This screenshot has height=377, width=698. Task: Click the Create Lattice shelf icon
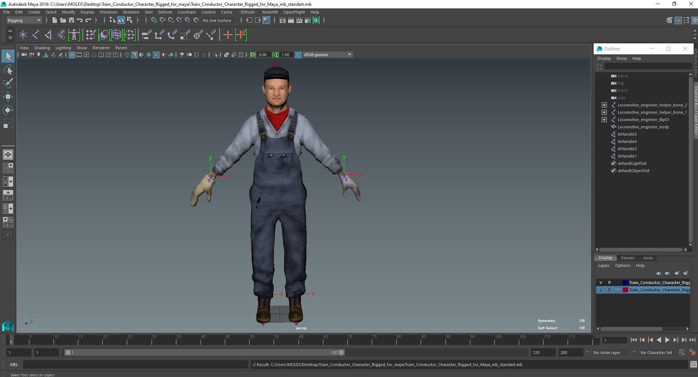tap(116, 35)
